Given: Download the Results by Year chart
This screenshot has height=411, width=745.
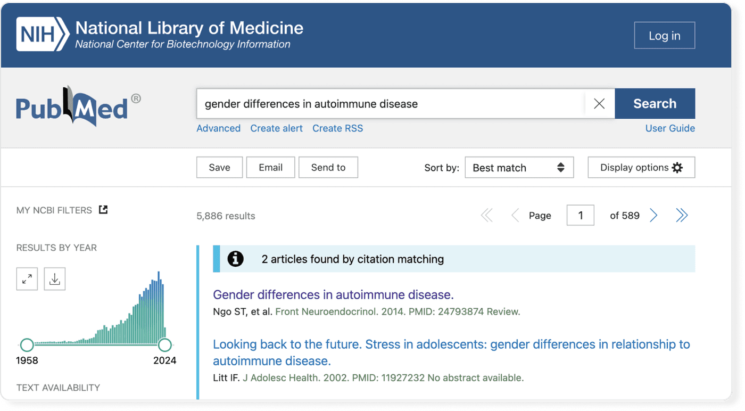Looking at the screenshot, I should (x=54, y=278).
